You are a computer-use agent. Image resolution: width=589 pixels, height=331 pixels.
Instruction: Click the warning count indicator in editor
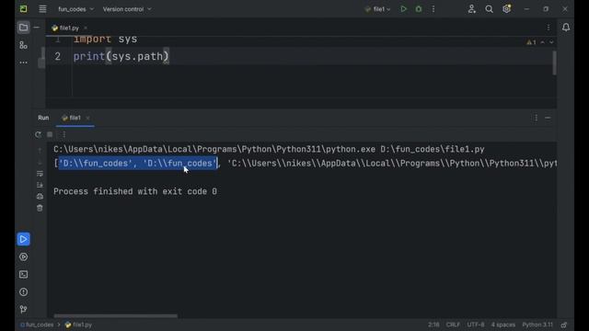(531, 42)
